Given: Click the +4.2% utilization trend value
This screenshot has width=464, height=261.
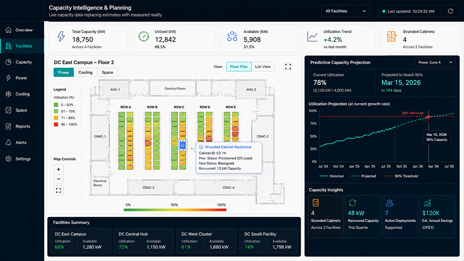Looking at the screenshot, I should click(333, 39).
